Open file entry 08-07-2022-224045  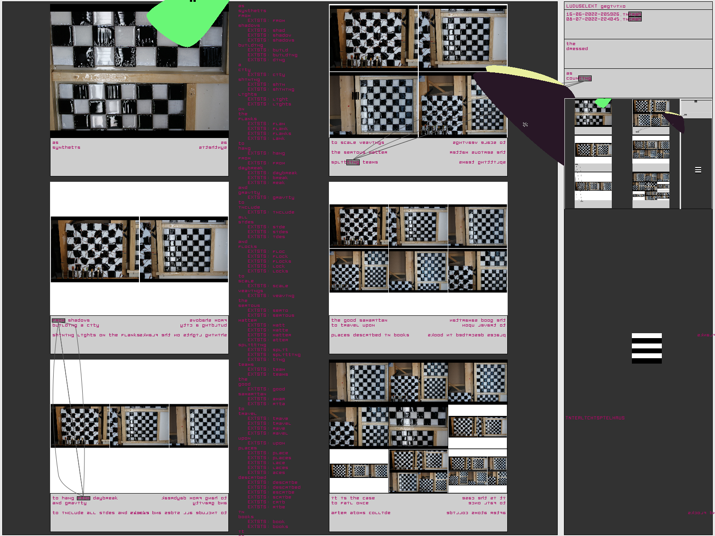[603, 19]
